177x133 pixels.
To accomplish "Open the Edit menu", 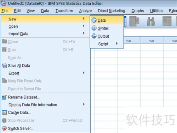I will tap(17, 11).
